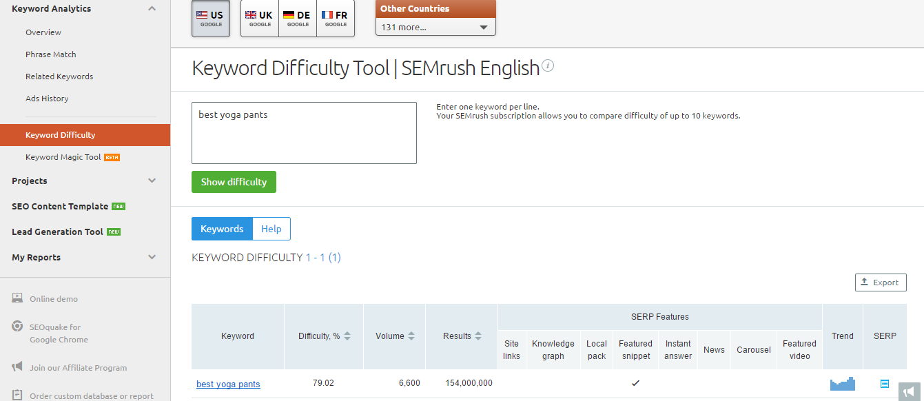Click the SERP Features group header
Viewport: 924px width, 401px height.
pos(660,317)
